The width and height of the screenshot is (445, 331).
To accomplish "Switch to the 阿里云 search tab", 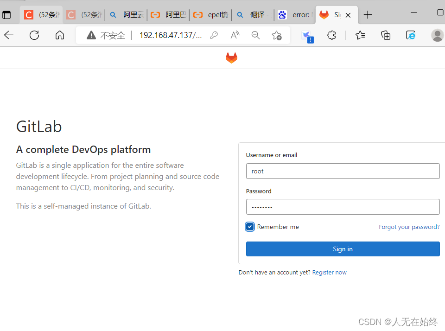I will (x=126, y=15).
